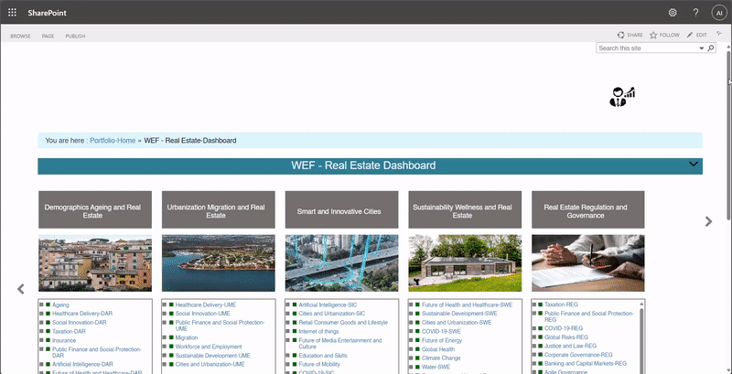Open the Justice and Law-REG link
This screenshot has height=374, width=732.
pos(570,346)
